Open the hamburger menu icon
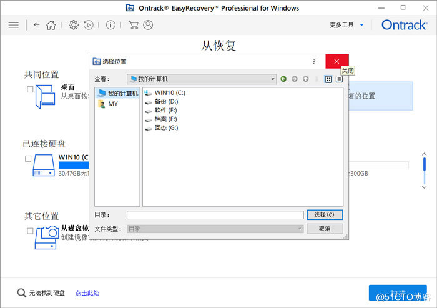 [13, 25]
